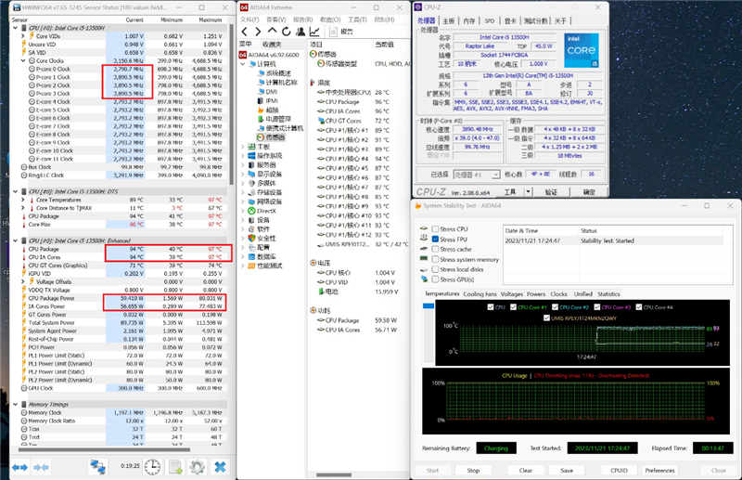Switch to Statistics tab in Stability Test
The width and height of the screenshot is (742, 480).
click(608, 294)
